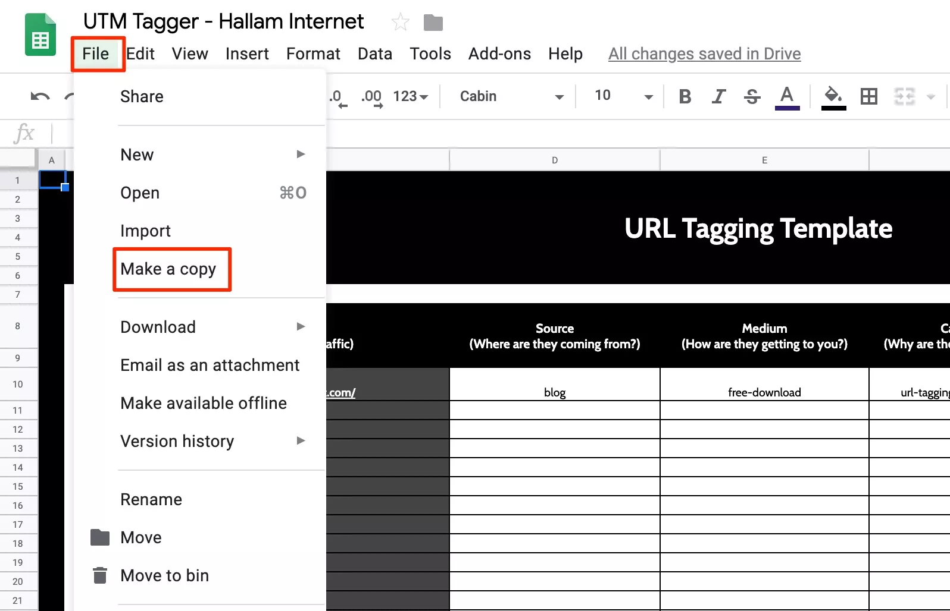Click the document title UTM Tagger
The image size is (950, 611).
(x=223, y=21)
